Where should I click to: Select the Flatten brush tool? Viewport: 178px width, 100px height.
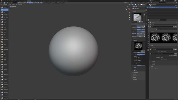tap(4, 32)
